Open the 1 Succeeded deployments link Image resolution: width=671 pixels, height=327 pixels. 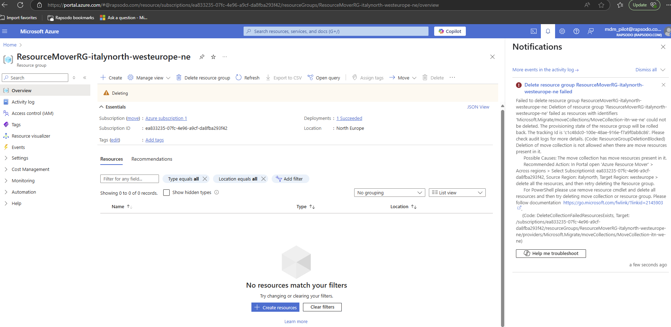(x=349, y=118)
